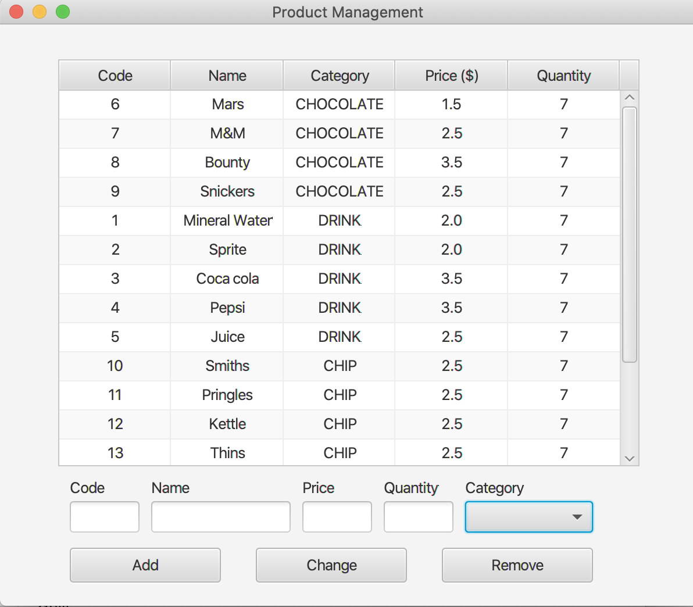The height and width of the screenshot is (607, 693).
Task: Select the M&M name cell
Action: (227, 134)
